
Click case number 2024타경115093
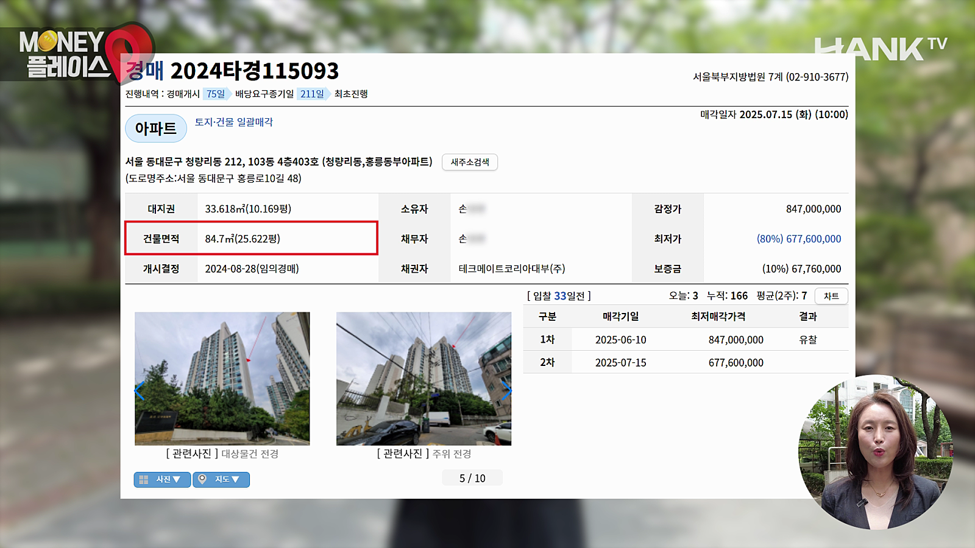(254, 71)
